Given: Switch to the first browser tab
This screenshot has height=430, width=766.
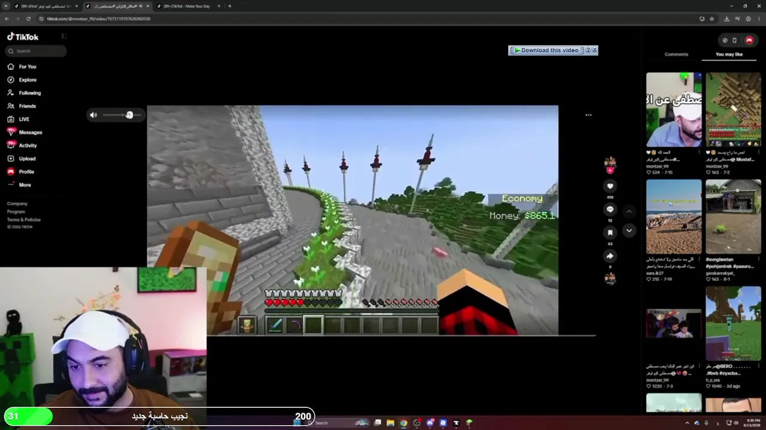Looking at the screenshot, I should [x=45, y=6].
